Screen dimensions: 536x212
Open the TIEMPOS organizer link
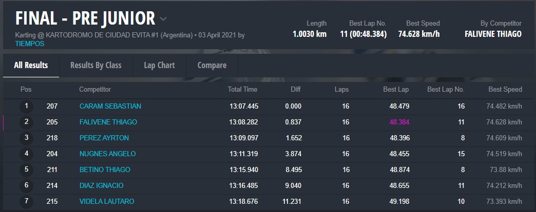click(30, 44)
